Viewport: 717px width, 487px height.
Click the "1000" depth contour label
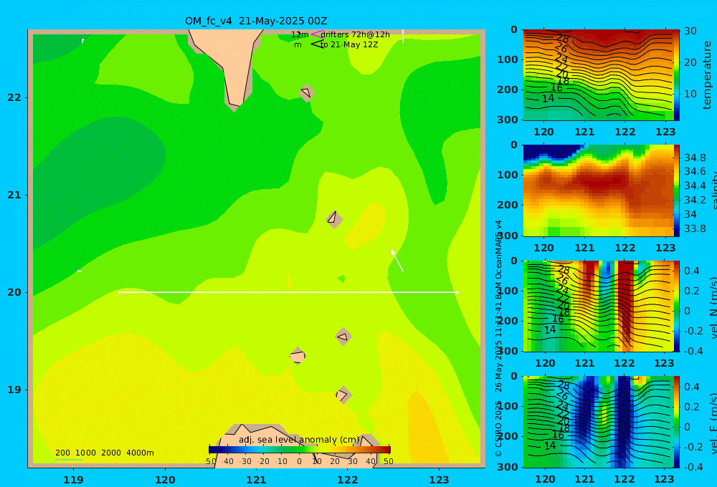pyautogui.click(x=85, y=453)
